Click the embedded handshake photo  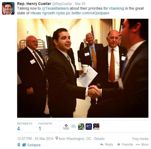83,68
